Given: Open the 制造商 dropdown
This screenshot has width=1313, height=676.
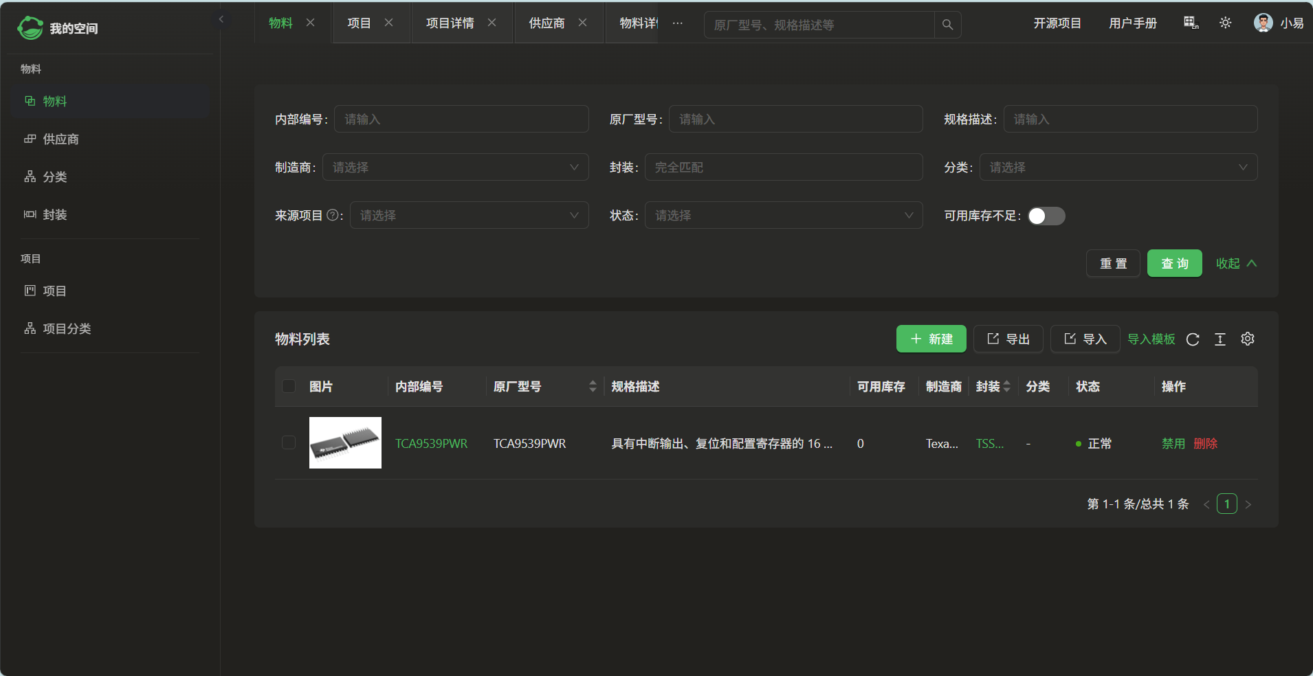Looking at the screenshot, I should [455, 168].
